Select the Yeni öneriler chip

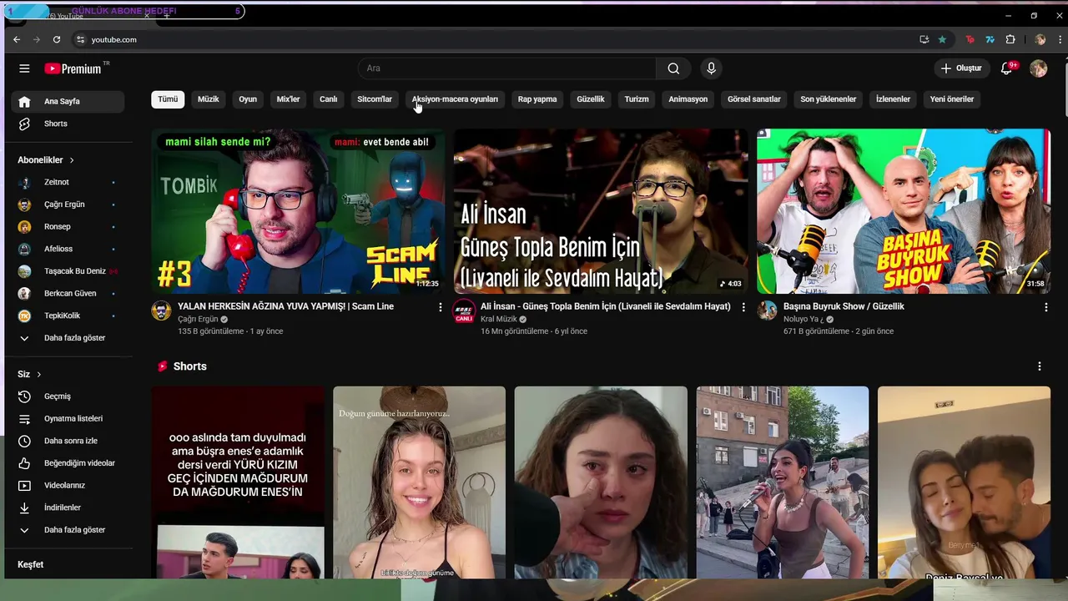point(952,99)
